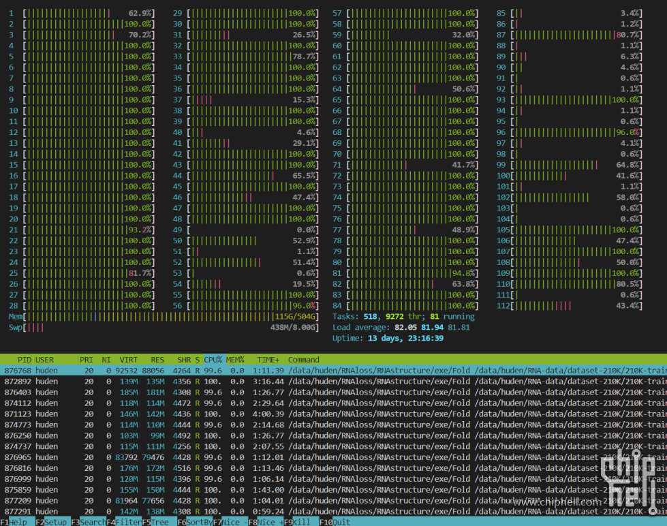Click the SHR value 4516
The height and width of the screenshot is (526, 667).
(x=182, y=468)
